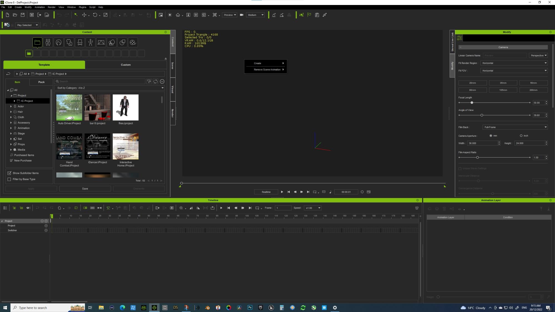The width and height of the screenshot is (555, 312).
Task: Click the Focal Length slider handle
Action: pyautogui.click(x=472, y=103)
